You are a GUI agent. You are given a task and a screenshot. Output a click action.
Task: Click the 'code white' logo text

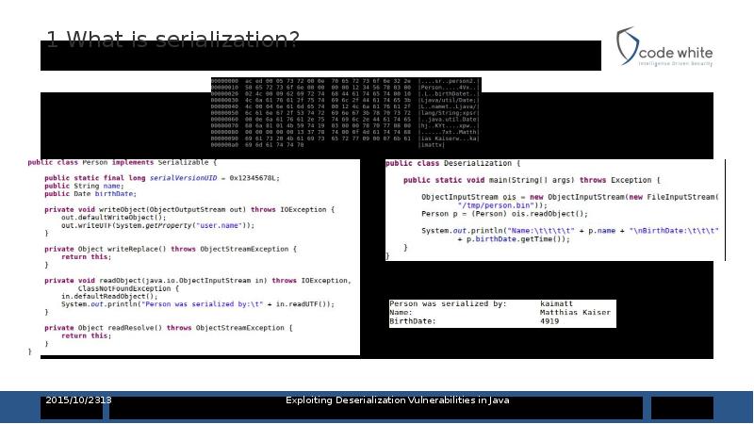pos(676,53)
